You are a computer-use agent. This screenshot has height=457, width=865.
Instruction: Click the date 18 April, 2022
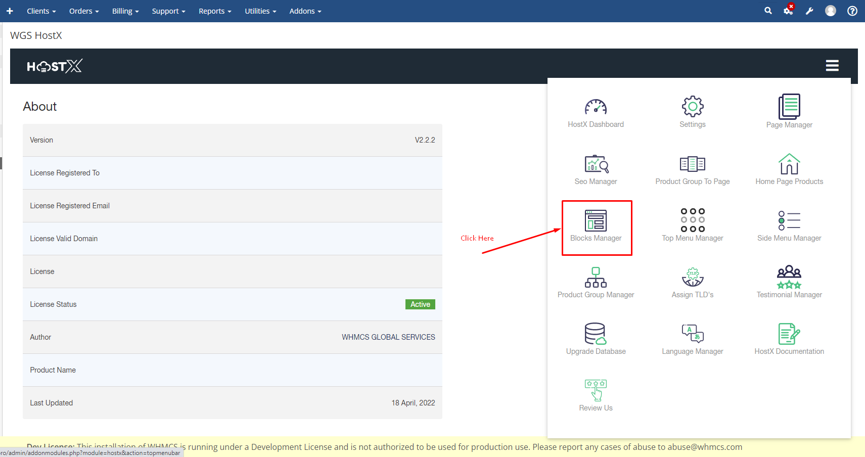point(413,403)
